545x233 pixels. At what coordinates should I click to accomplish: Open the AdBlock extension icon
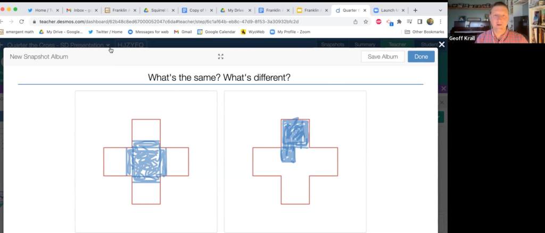coord(378,22)
